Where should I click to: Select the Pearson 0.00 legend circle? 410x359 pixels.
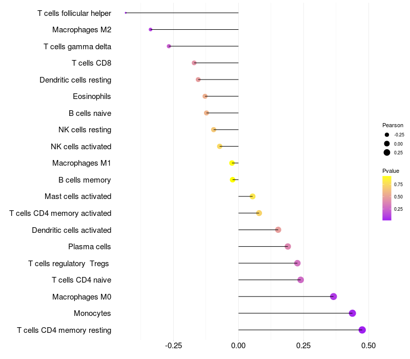coord(387,144)
